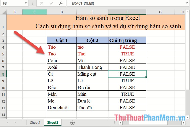Expand the formula bar chevron
Viewport: 190px width, 127px height.
coord(187,3)
